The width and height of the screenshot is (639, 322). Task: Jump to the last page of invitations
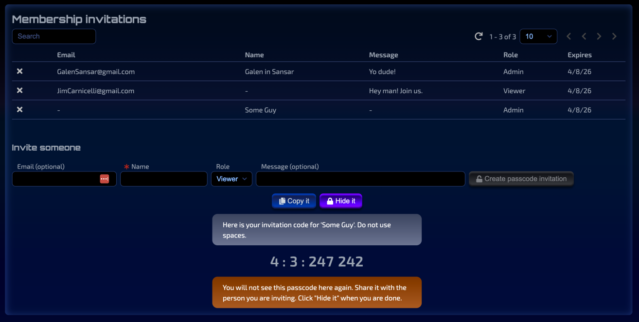(614, 36)
